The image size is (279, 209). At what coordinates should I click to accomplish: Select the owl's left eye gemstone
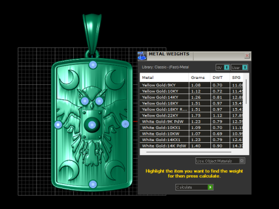[84, 101]
